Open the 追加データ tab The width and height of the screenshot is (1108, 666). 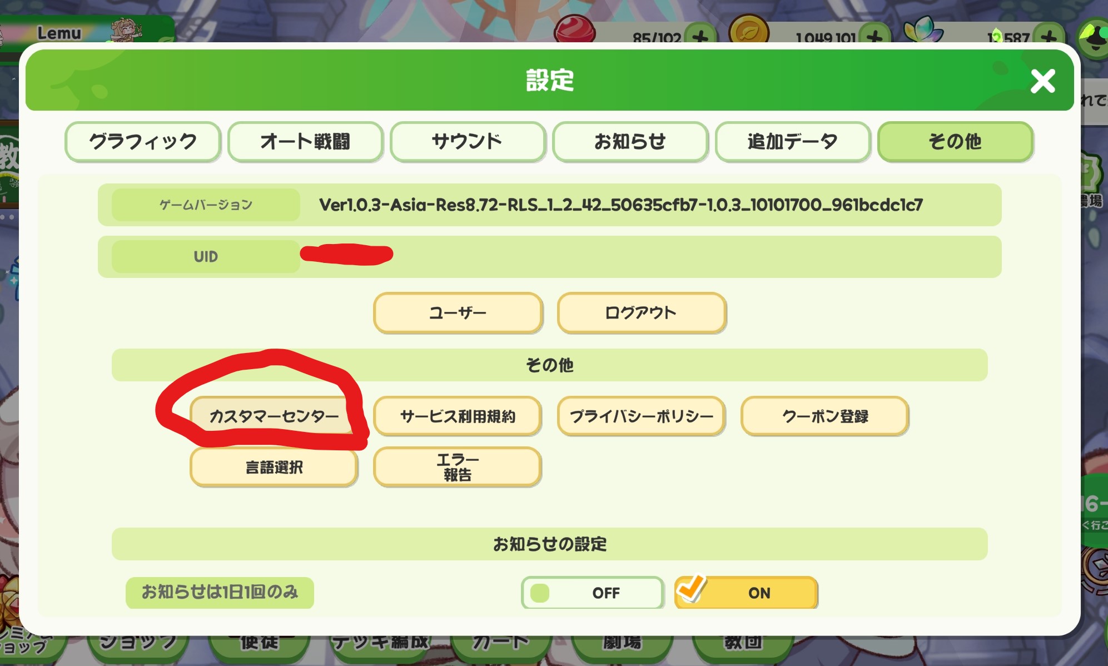792,142
